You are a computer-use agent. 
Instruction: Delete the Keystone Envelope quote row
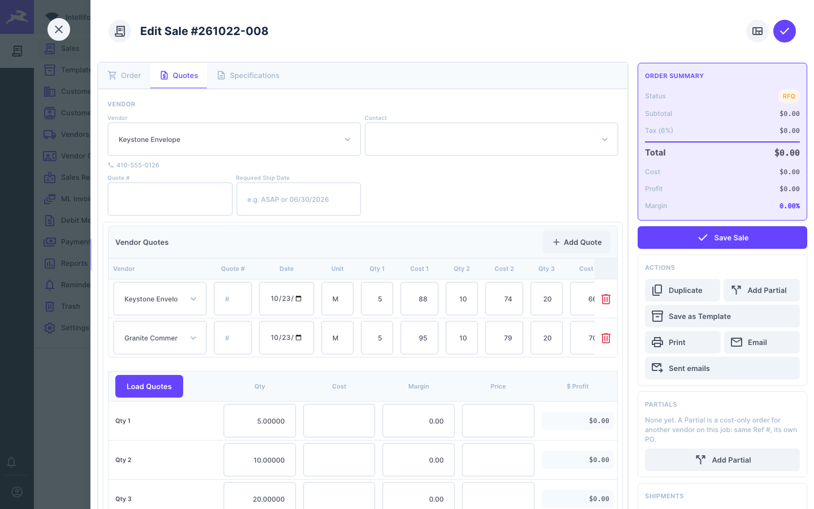click(606, 299)
